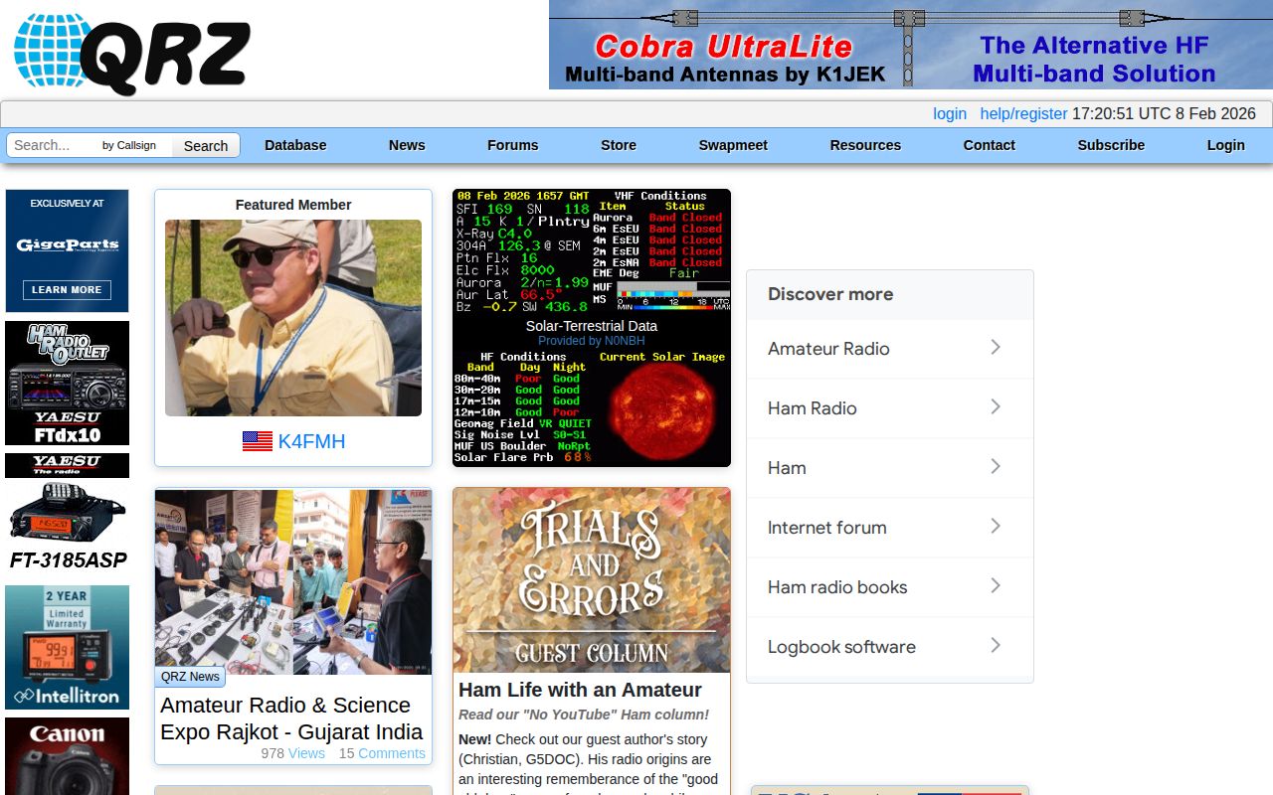Click inside the Search input field
This screenshot has height=795, width=1273.
(x=50, y=144)
